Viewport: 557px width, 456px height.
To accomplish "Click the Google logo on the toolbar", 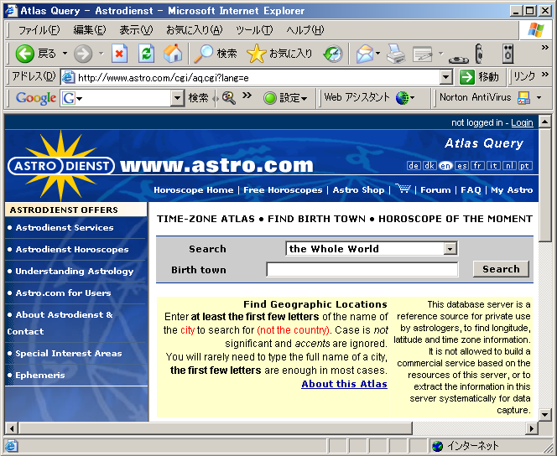I will pos(36,98).
